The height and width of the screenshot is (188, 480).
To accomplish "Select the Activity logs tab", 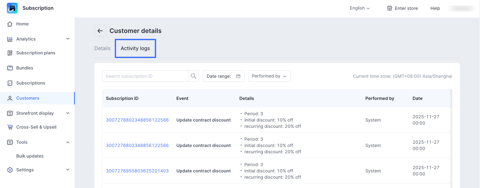I will (135, 48).
